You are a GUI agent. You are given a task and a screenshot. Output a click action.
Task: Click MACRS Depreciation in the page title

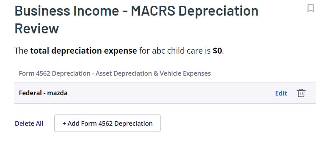pos(194,11)
